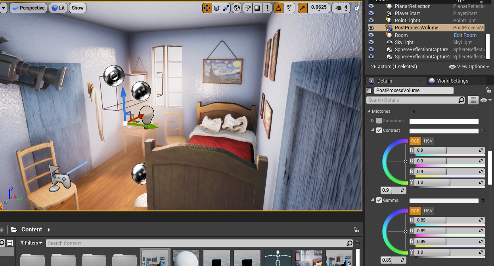Image resolution: width=494 pixels, height=266 pixels.
Task: Toggle world/local coordinate system globe icon
Action: pos(237,8)
